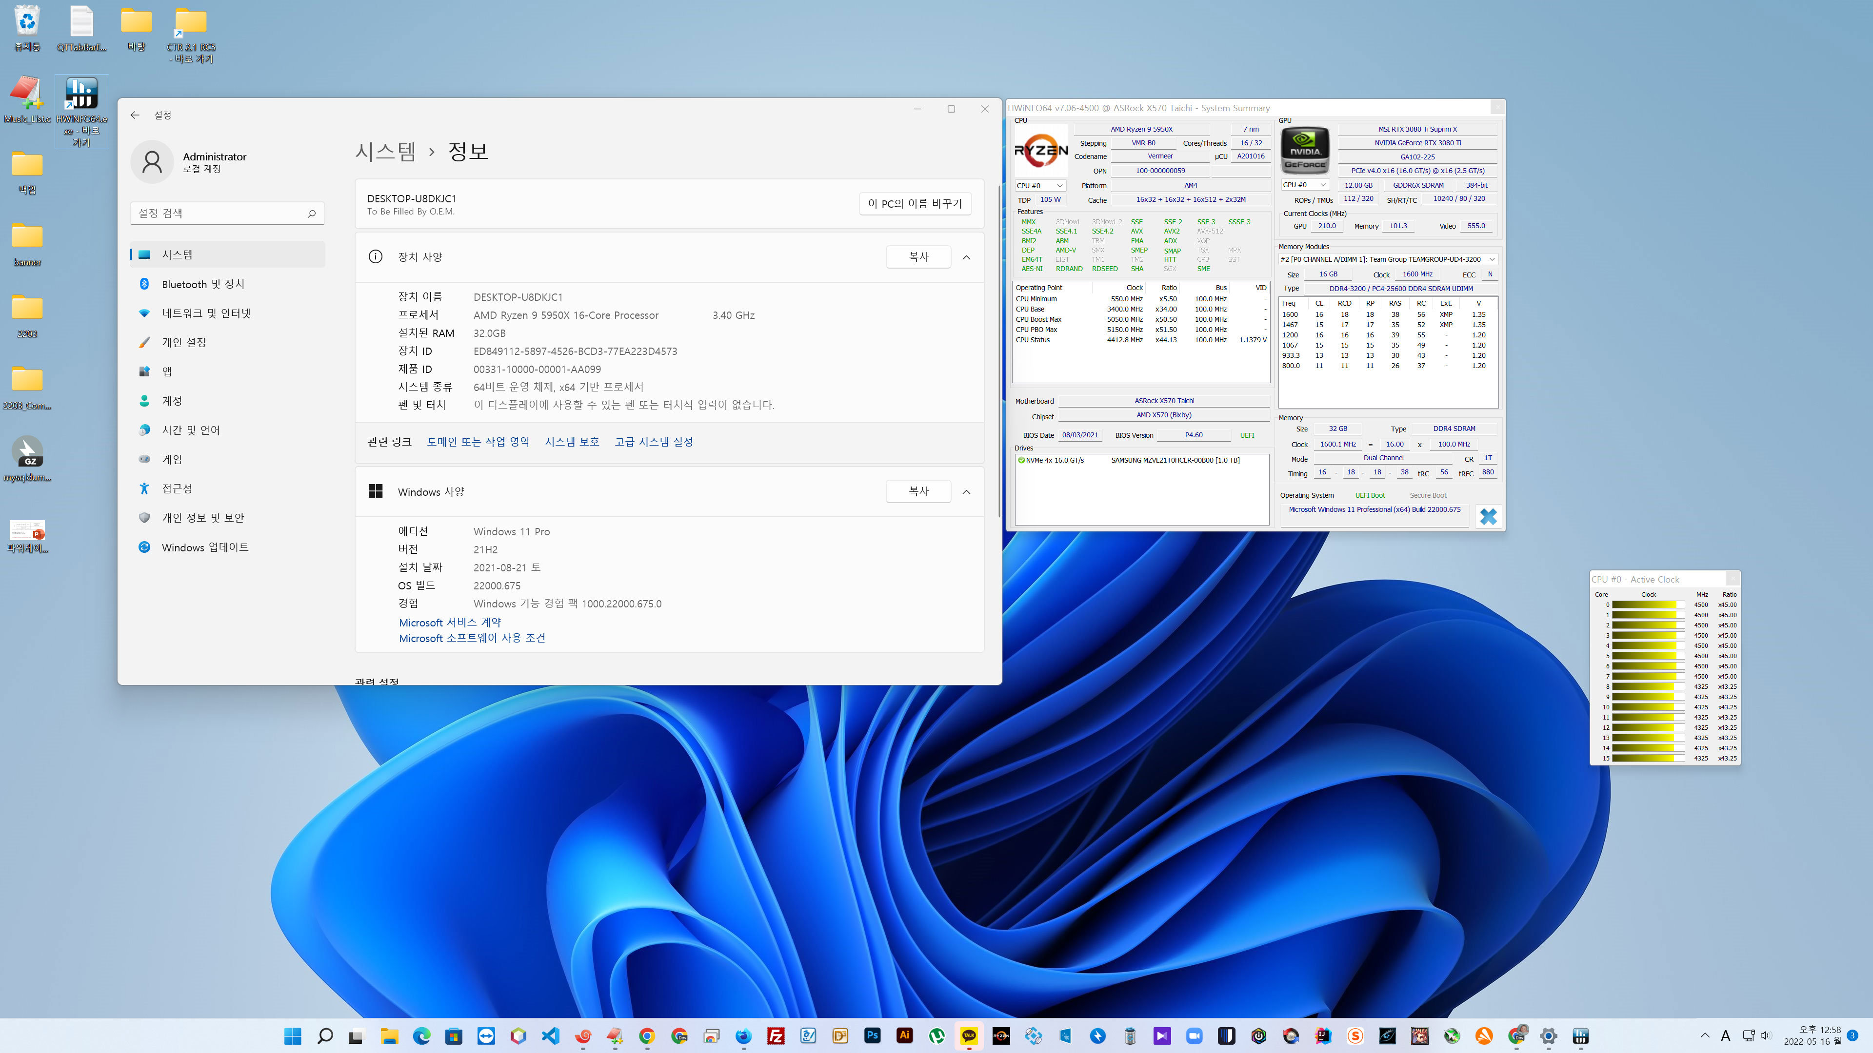The height and width of the screenshot is (1053, 1873).
Task: Click the Windows 업데이트 sync icon
Action: (144, 547)
